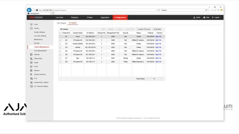The width and height of the screenshot is (239, 134).
Task: Open the Application menu
Action: pos(105,17)
